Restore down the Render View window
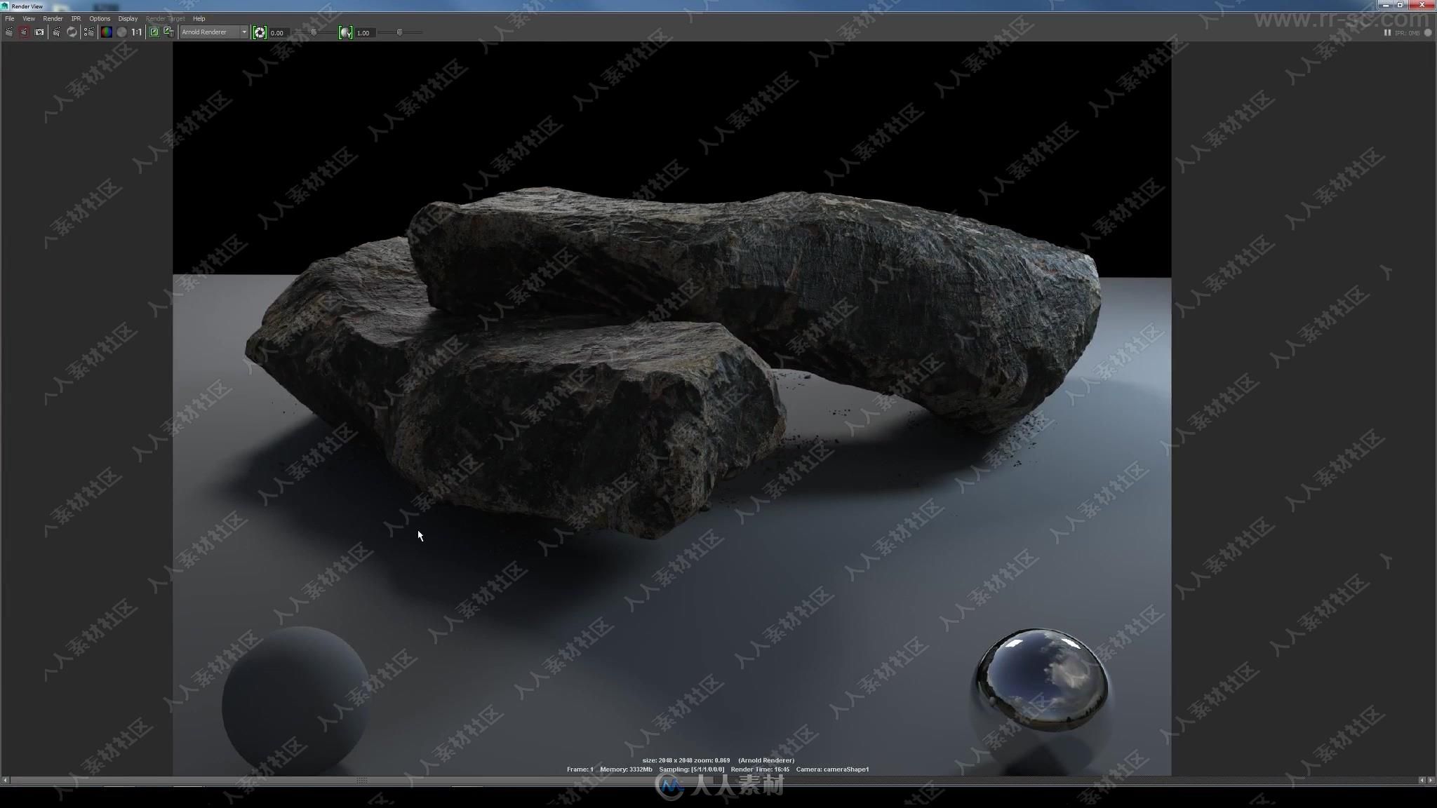The height and width of the screenshot is (808, 1437). pyautogui.click(x=1401, y=5)
